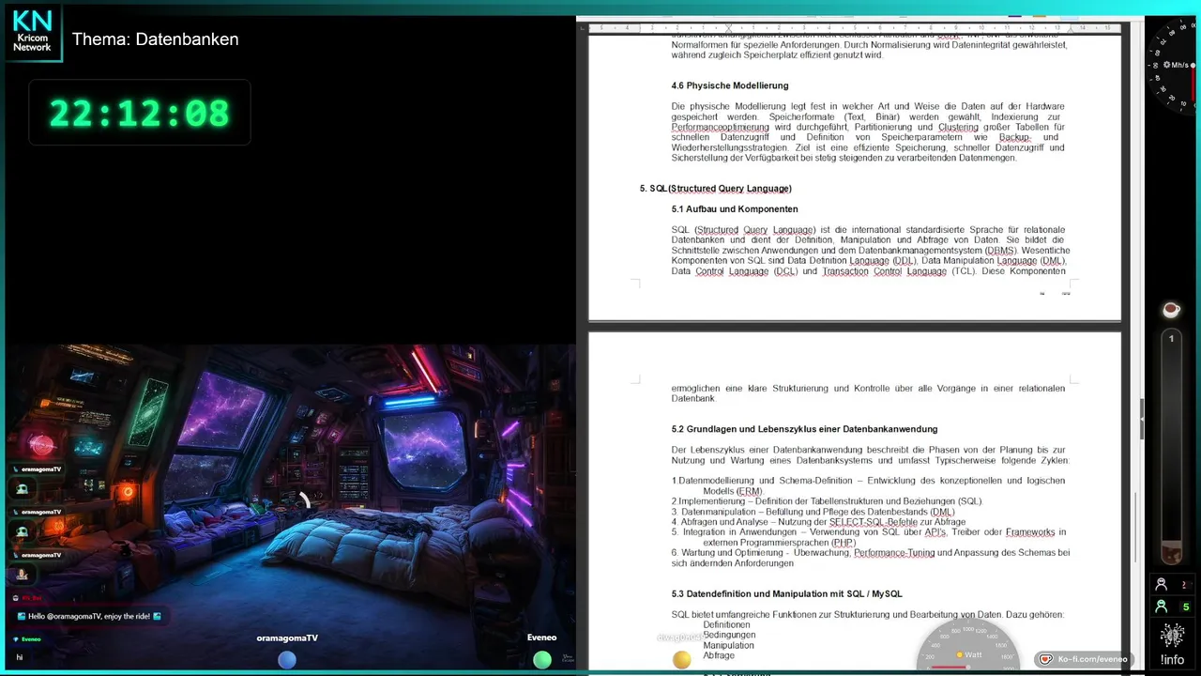Click the yellow coin icon near Definitionen
Screen dimensions: 1201x676
(682, 660)
